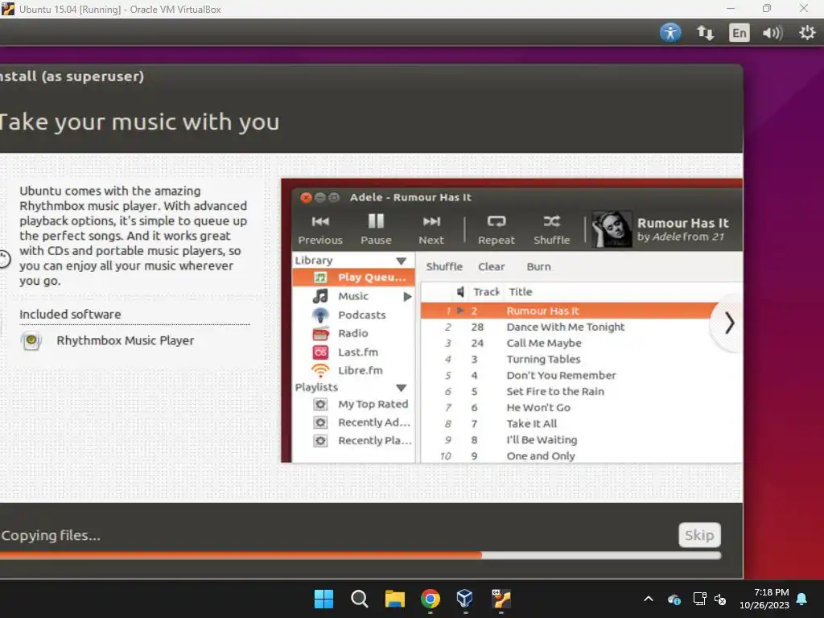Screen dimensions: 824x618
Task: Click the red close dot in Rhythmbox
Action: (306, 198)
